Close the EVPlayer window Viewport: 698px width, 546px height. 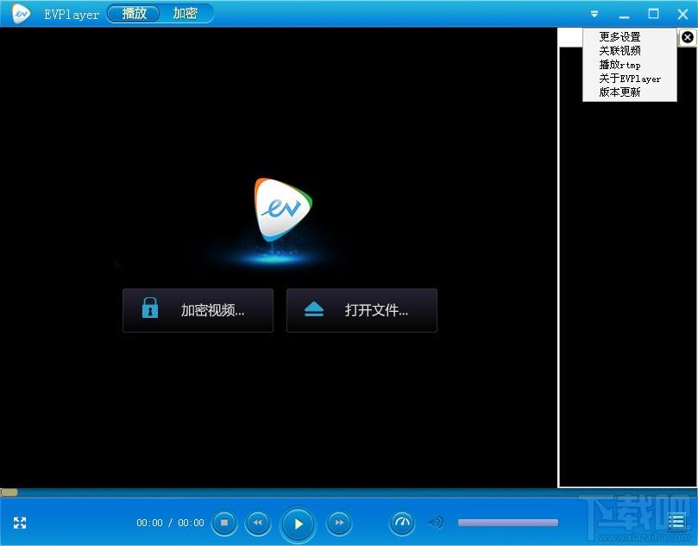(682, 15)
